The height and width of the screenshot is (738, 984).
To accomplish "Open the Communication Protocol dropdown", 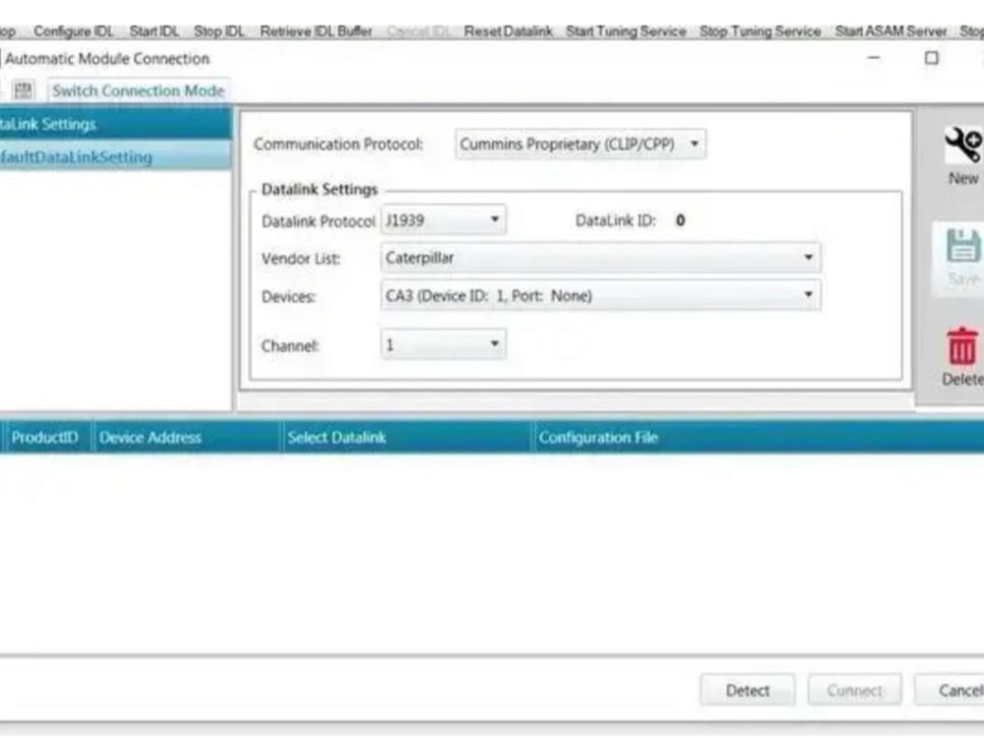I will pos(581,145).
